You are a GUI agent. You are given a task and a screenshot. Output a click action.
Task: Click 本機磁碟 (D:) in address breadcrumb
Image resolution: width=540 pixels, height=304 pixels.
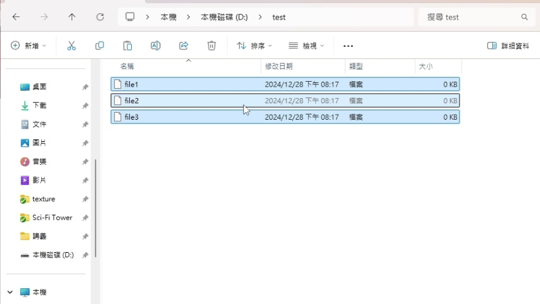[224, 17]
